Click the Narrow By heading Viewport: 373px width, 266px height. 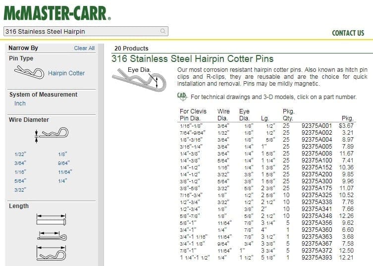pyautogui.click(x=23, y=48)
